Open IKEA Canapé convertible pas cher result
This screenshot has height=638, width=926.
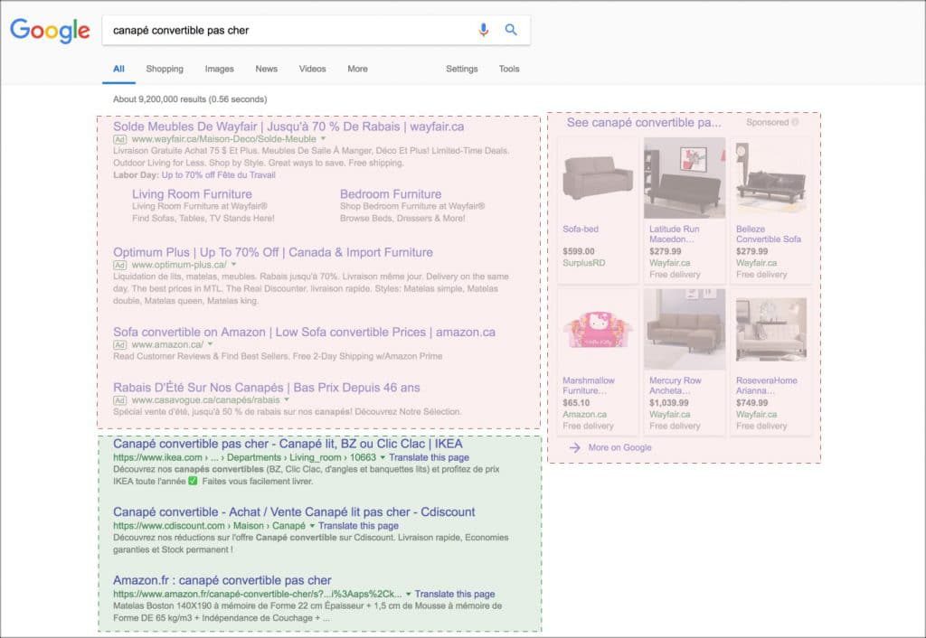pyautogui.click(x=288, y=444)
